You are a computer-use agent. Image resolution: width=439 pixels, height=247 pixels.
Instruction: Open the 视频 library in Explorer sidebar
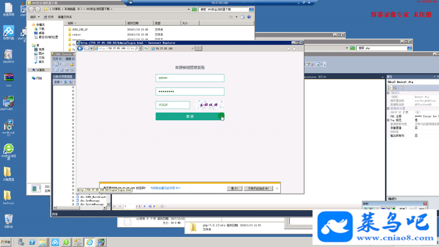coord(39,50)
